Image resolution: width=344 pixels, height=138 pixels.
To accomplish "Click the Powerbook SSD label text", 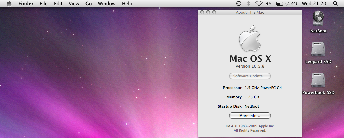I will pos(318,93).
